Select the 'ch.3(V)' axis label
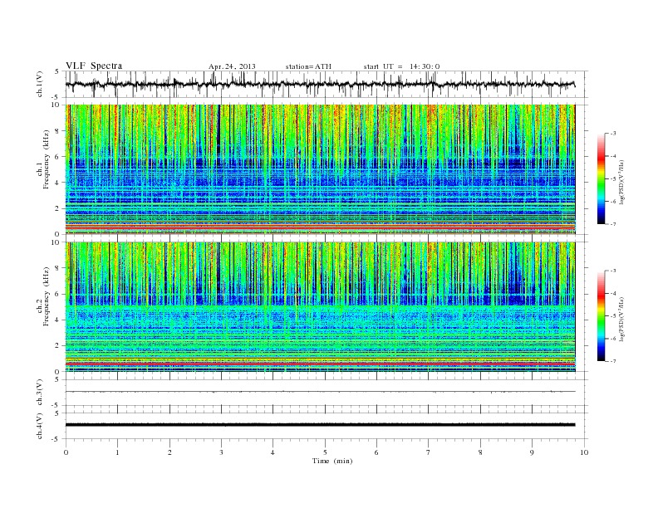This screenshot has width=658, height=508. 39,392
